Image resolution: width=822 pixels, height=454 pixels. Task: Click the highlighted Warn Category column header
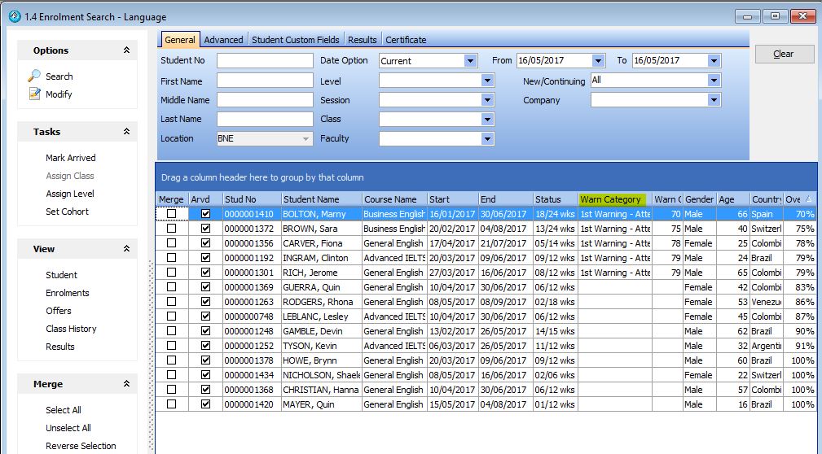pyautogui.click(x=611, y=199)
